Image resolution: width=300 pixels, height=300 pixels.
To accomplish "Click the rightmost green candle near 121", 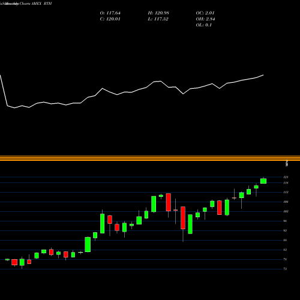I will click(263, 181).
